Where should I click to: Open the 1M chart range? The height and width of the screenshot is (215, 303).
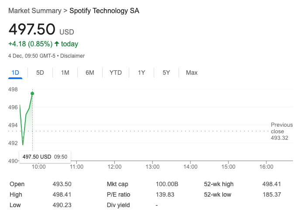pyautogui.click(x=65, y=73)
